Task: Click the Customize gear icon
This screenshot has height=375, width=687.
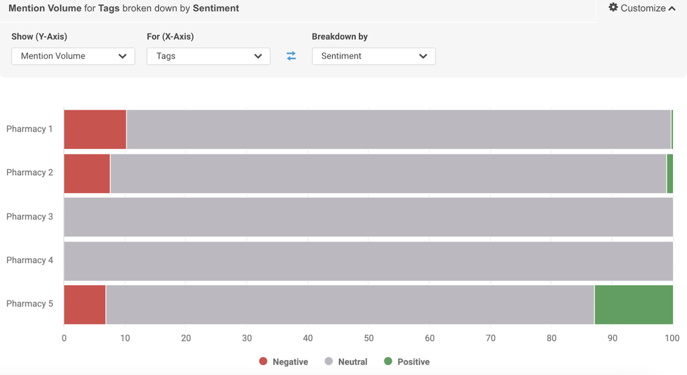Action: [613, 8]
